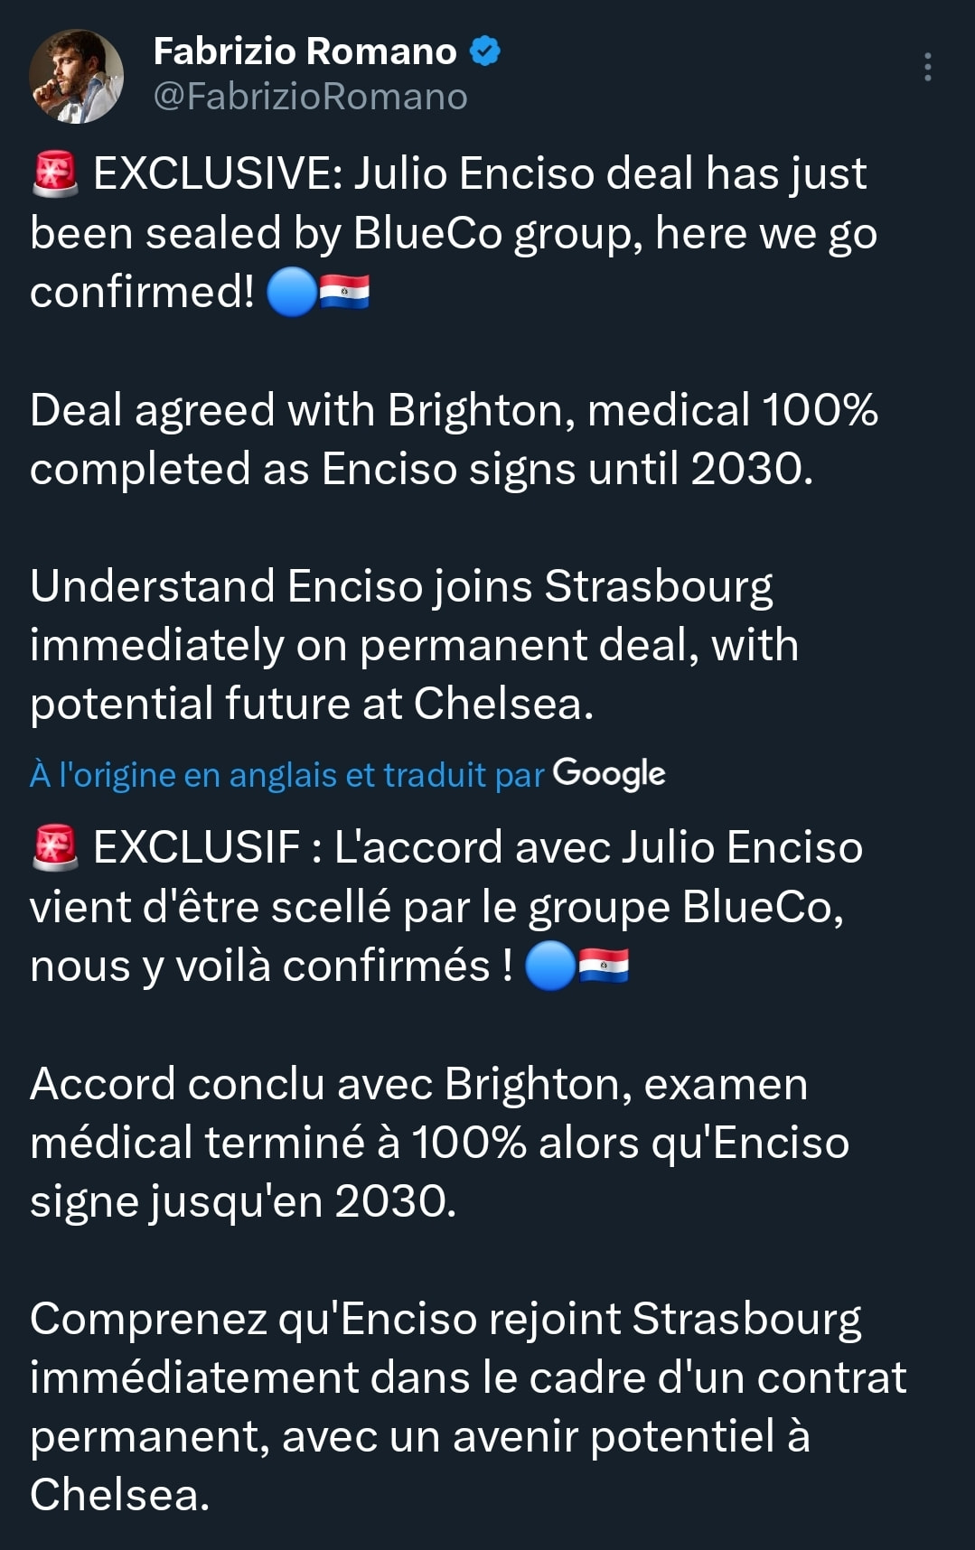Open the three-dot more options menu

(x=927, y=68)
